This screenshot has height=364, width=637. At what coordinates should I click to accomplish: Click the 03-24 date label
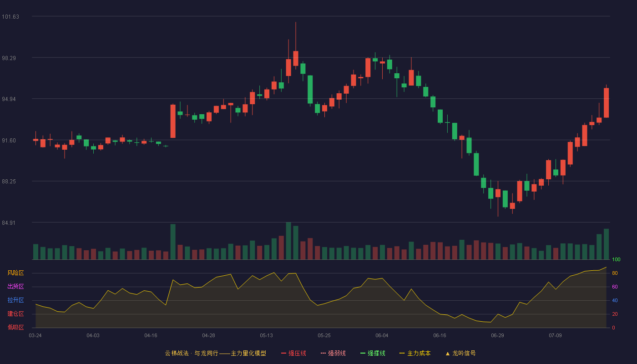coord(35,335)
